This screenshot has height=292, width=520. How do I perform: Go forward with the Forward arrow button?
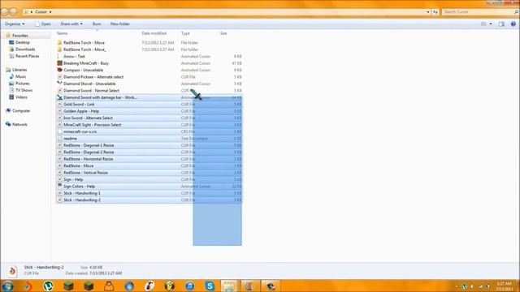click(13, 12)
